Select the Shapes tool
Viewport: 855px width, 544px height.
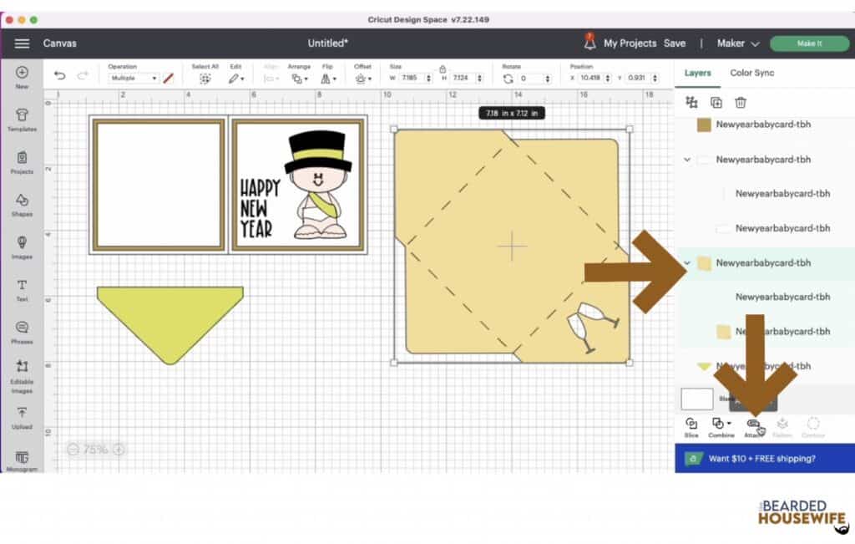[x=22, y=203]
